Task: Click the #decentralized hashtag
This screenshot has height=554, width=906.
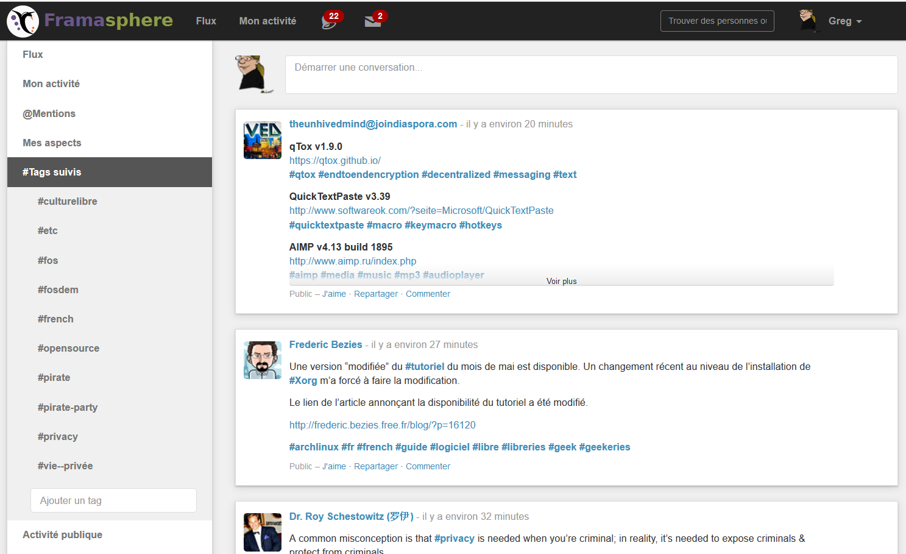Action: [456, 174]
